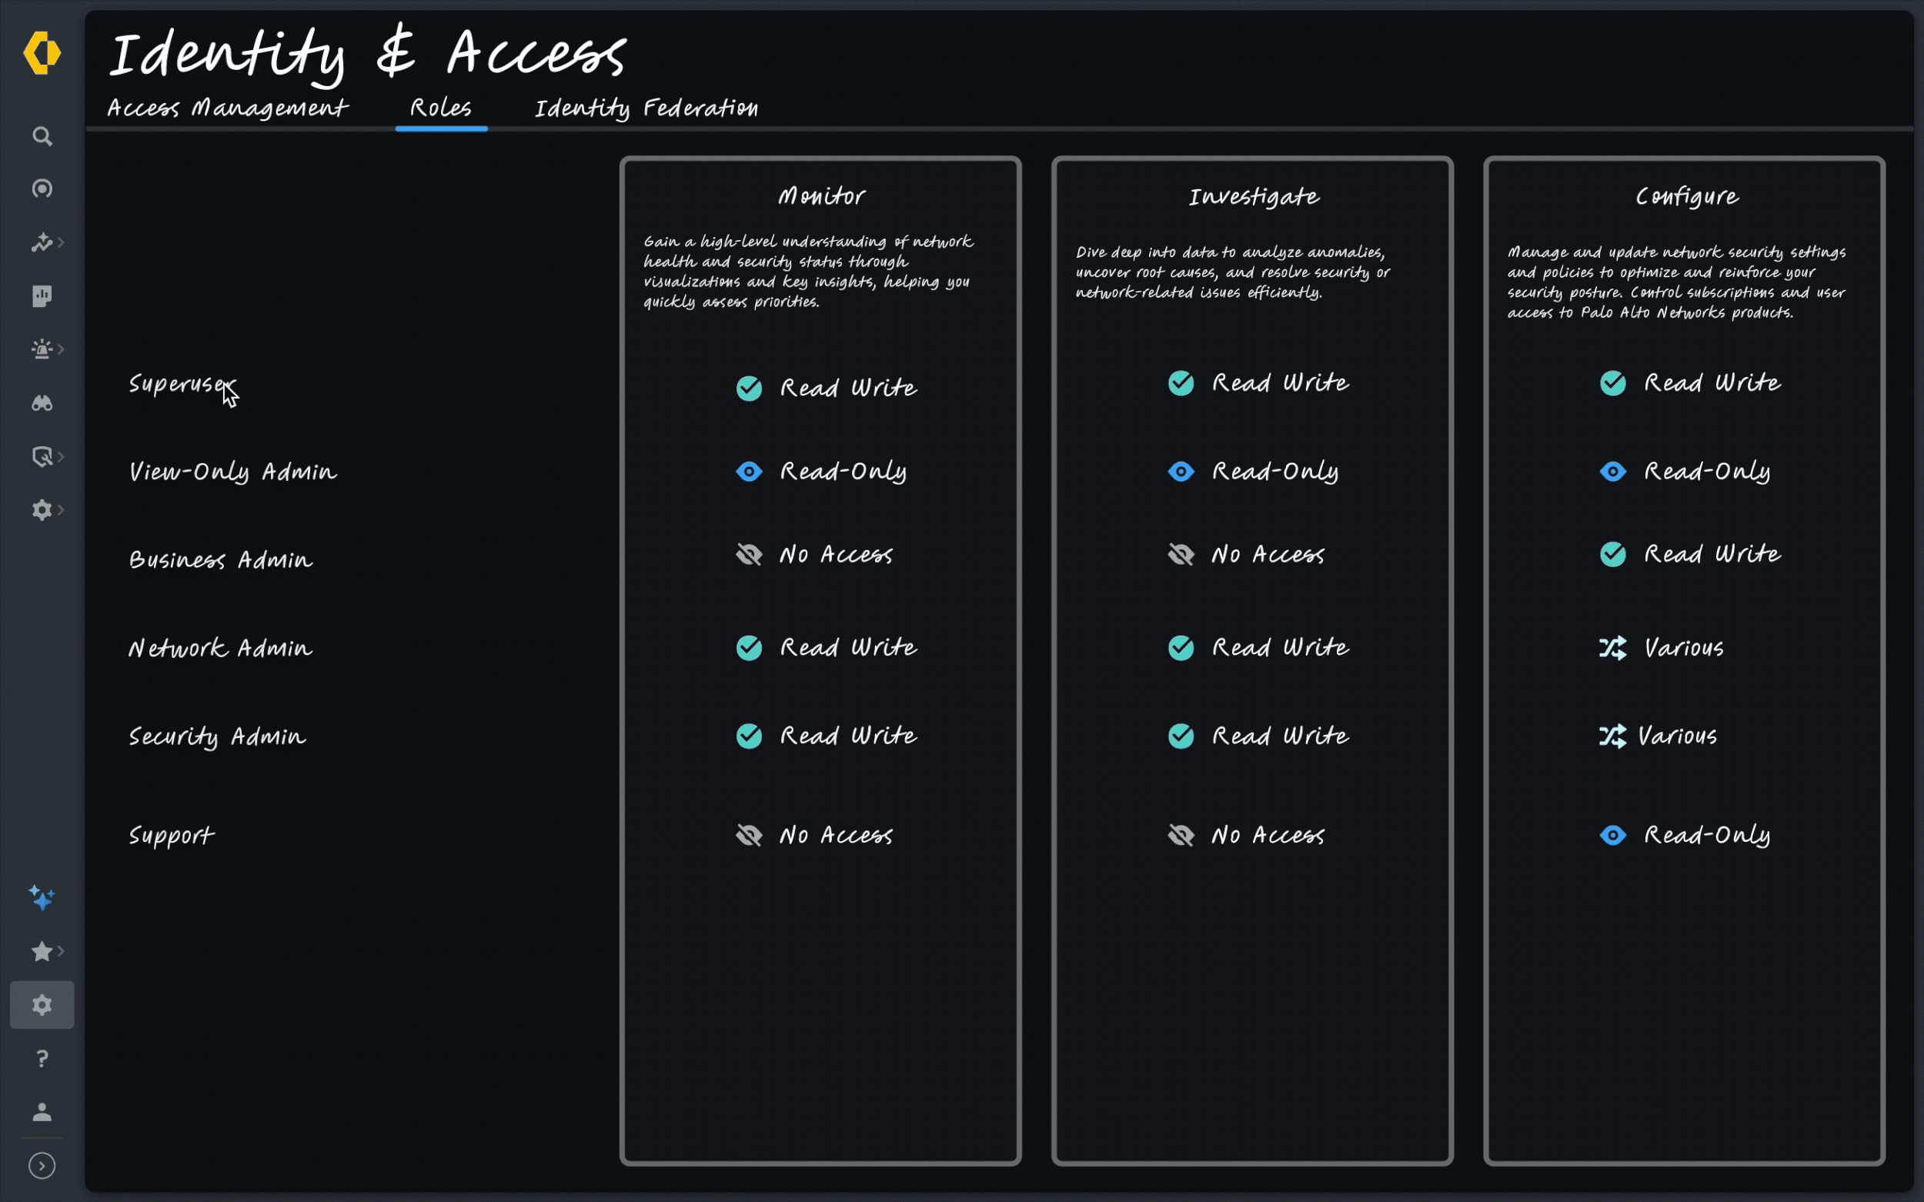Click View-Only Admin Monitor read-only eye icon
This screenshot has width=1924, height=1202.
click(x=749, y=472)
